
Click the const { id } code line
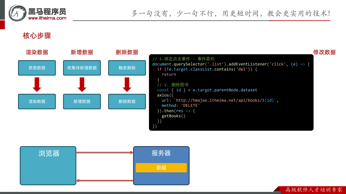(x=207, y=90)
